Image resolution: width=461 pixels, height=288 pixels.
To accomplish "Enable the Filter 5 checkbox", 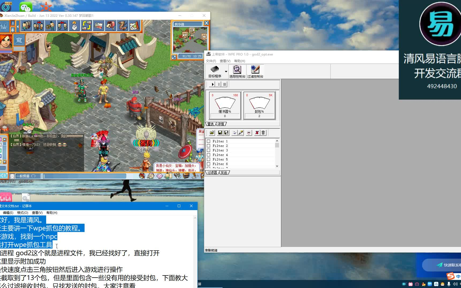I will pos(209,159).
